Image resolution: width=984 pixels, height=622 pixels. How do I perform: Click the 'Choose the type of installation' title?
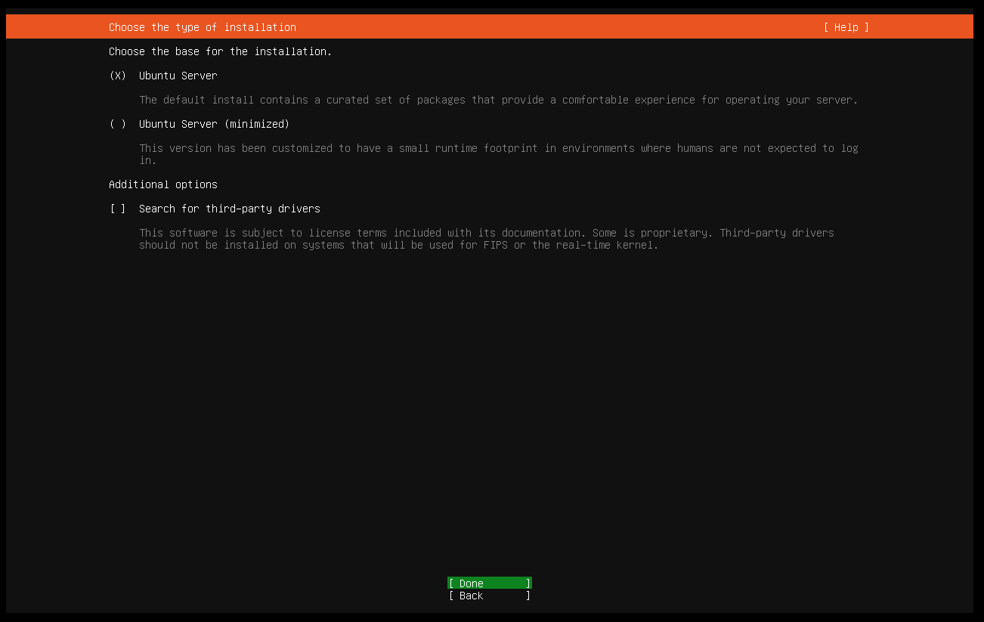coord(203,27)
